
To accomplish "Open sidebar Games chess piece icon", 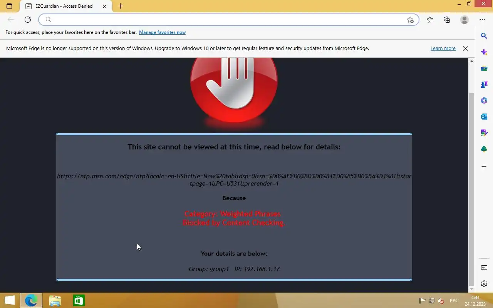I will tap(484, 84).
